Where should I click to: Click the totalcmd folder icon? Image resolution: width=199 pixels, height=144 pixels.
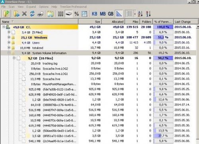tap(13, 48)
